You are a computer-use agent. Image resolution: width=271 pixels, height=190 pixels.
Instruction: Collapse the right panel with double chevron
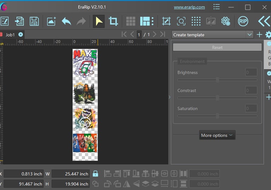click(264, 21)
